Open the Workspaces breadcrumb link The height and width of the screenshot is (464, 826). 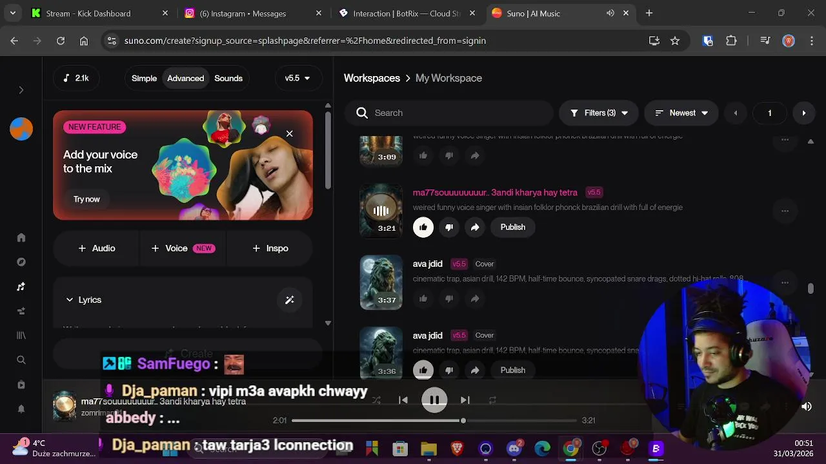(372, 78)
